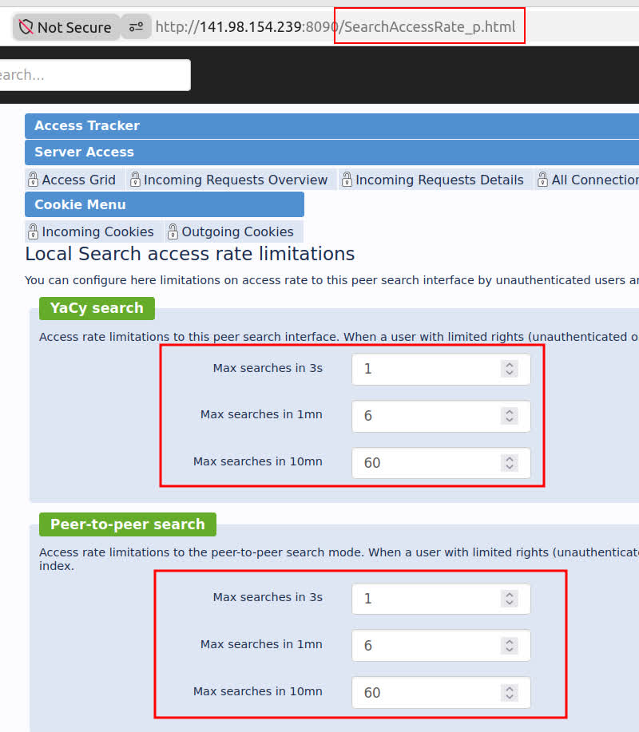The height and width of the screenshot is (732, 639).
Task: Click the Peer-to-peer 'Max searches in 10mn' label
Action: (x=258, y=691)
